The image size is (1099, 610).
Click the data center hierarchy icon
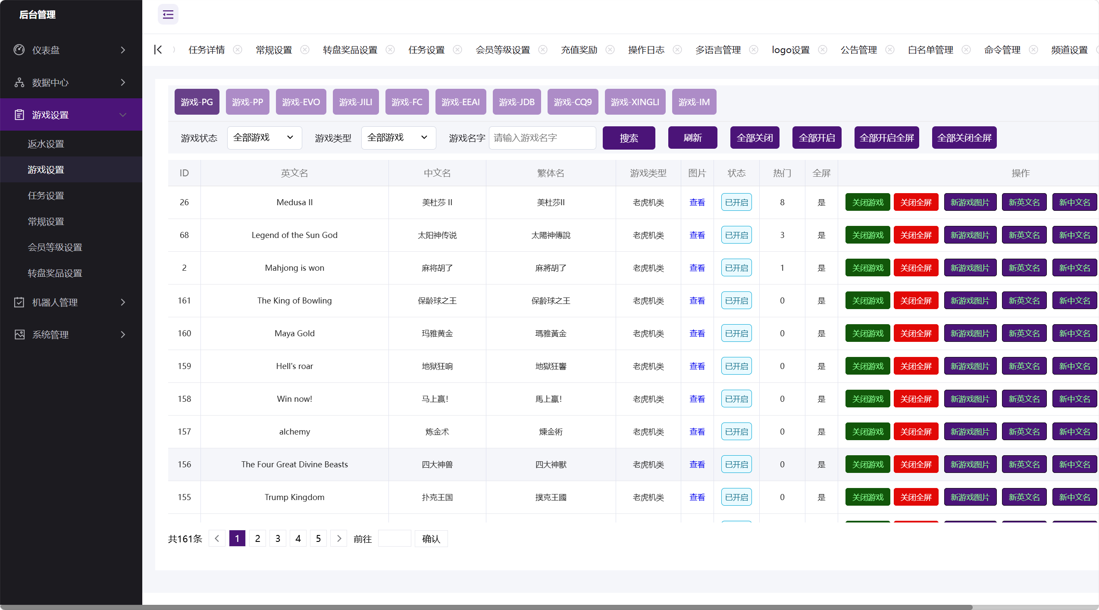(19, 82)
